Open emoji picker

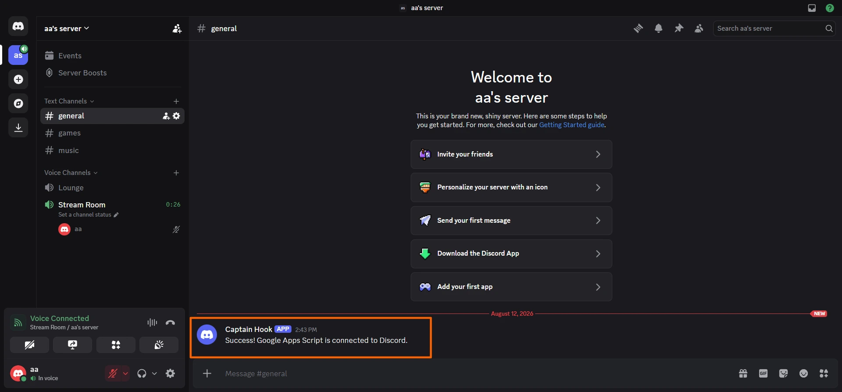point(803,374)
